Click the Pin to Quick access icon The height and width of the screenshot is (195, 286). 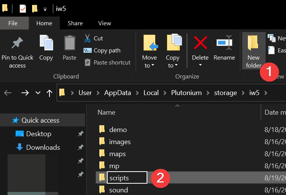(17, 43)
